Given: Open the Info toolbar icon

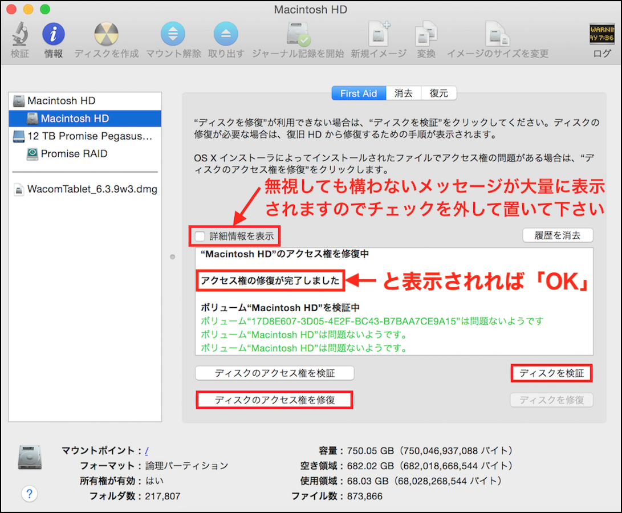Looking at the screenshot, I should (x=53, y=34).
